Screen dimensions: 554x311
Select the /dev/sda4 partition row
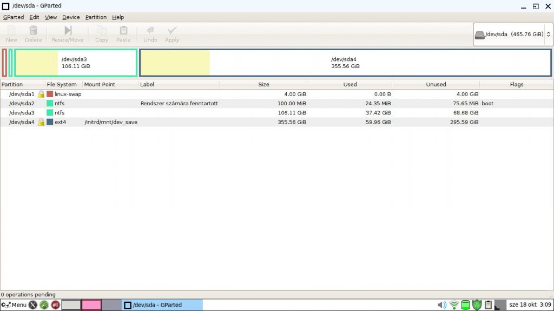[276, 122]
